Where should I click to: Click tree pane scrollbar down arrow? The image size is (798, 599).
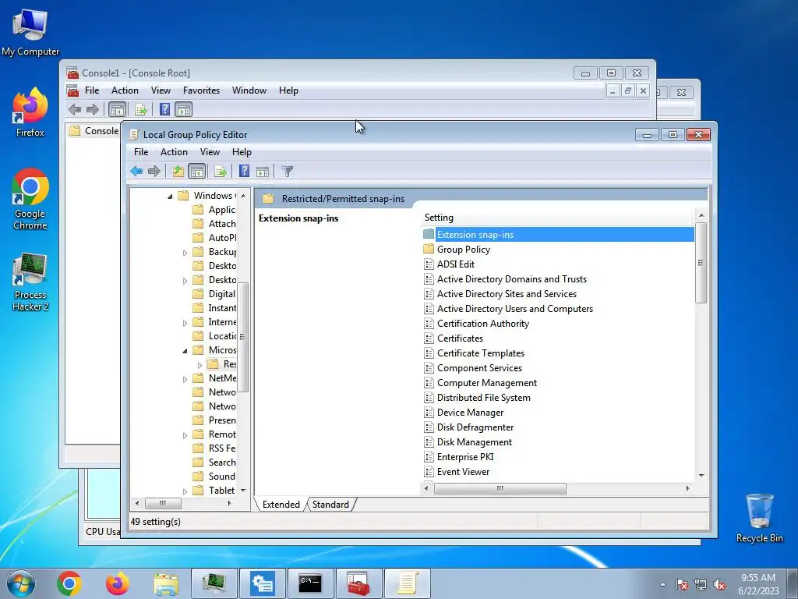point(243,491)
